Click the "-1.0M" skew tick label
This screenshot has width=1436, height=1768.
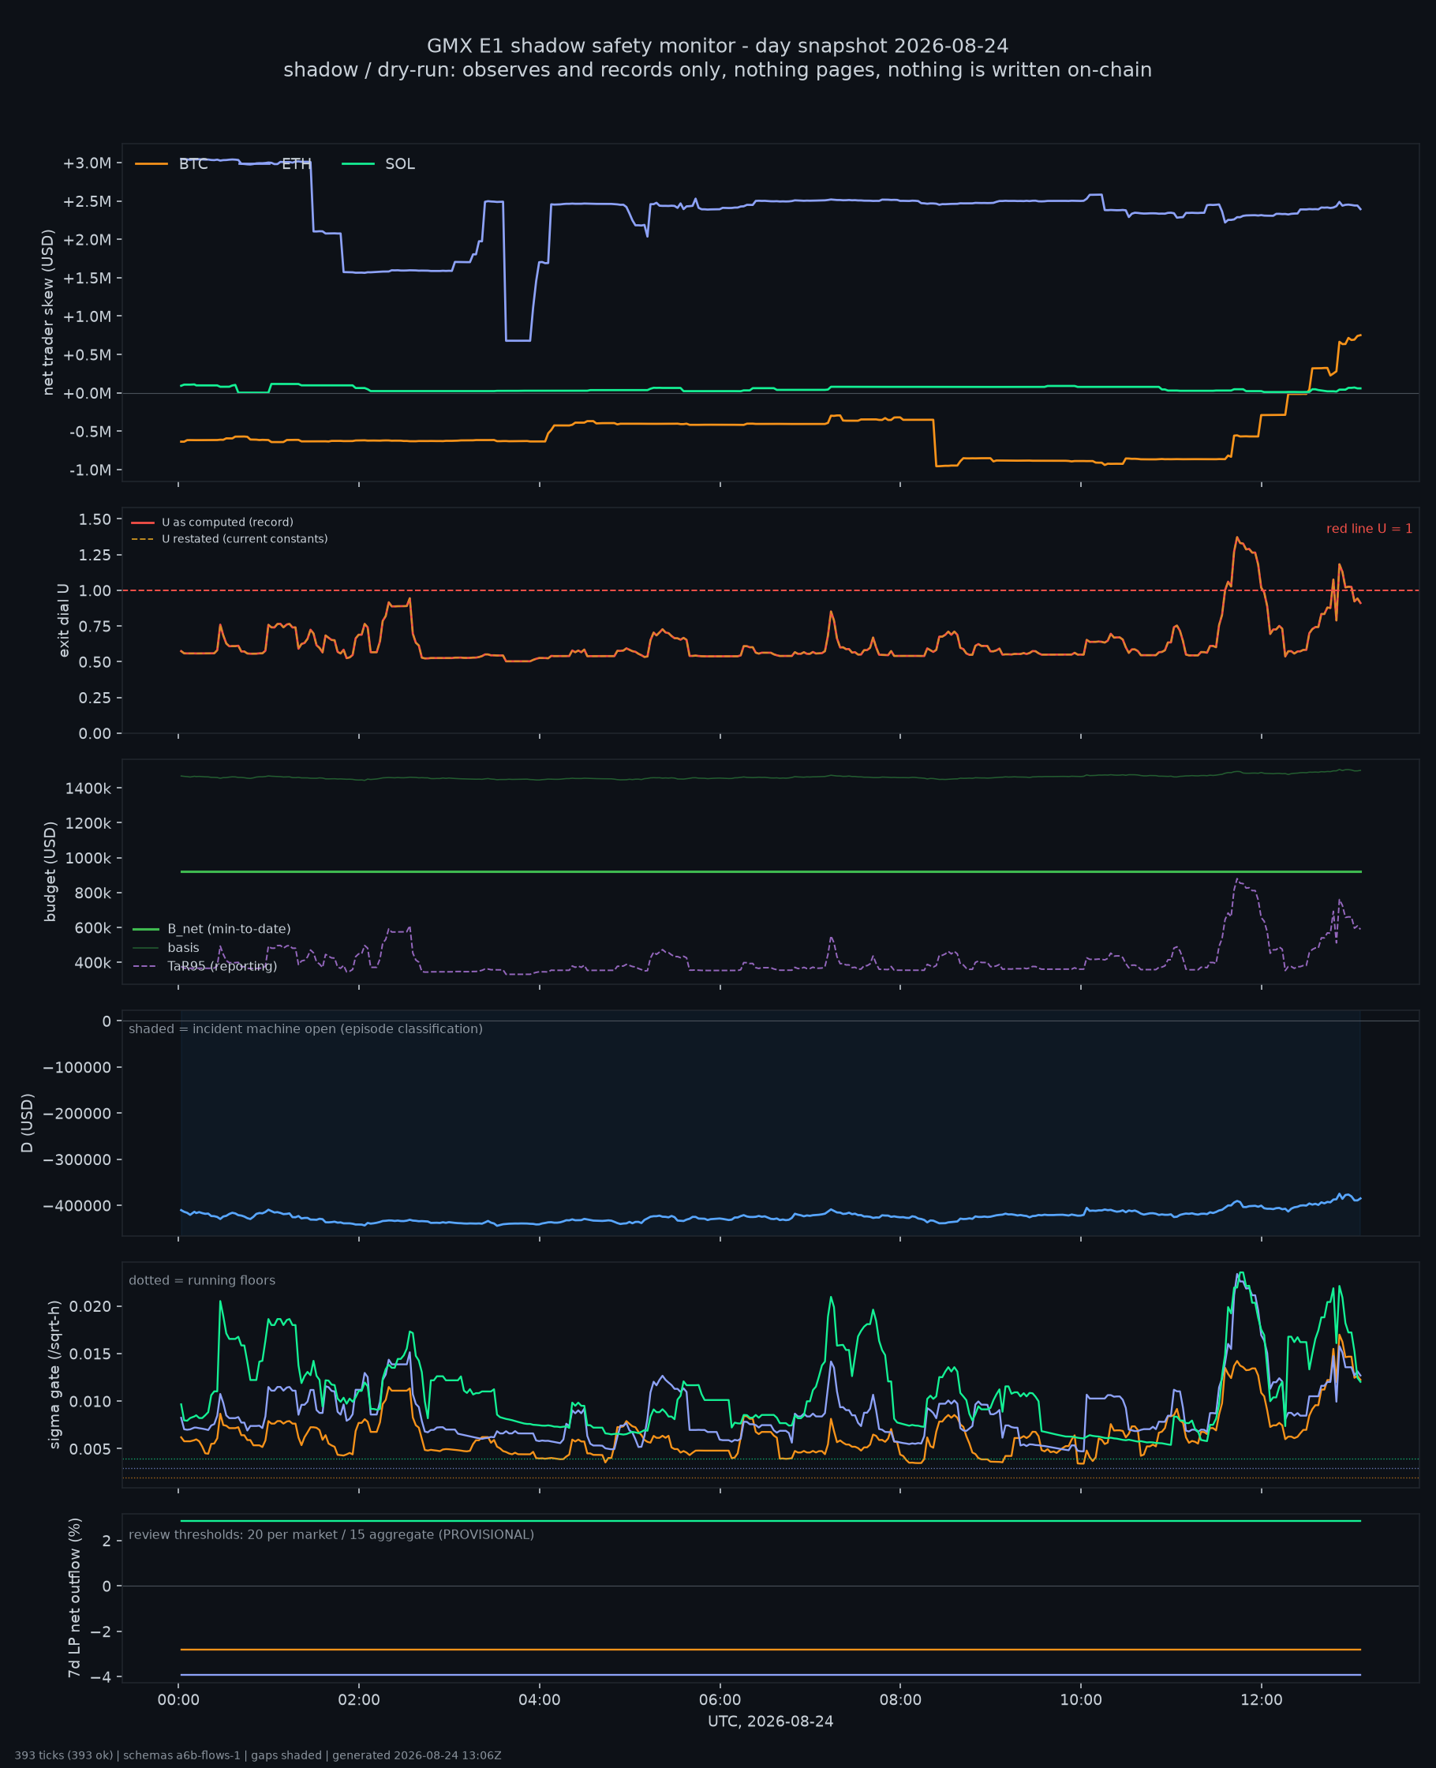(90, 470)
